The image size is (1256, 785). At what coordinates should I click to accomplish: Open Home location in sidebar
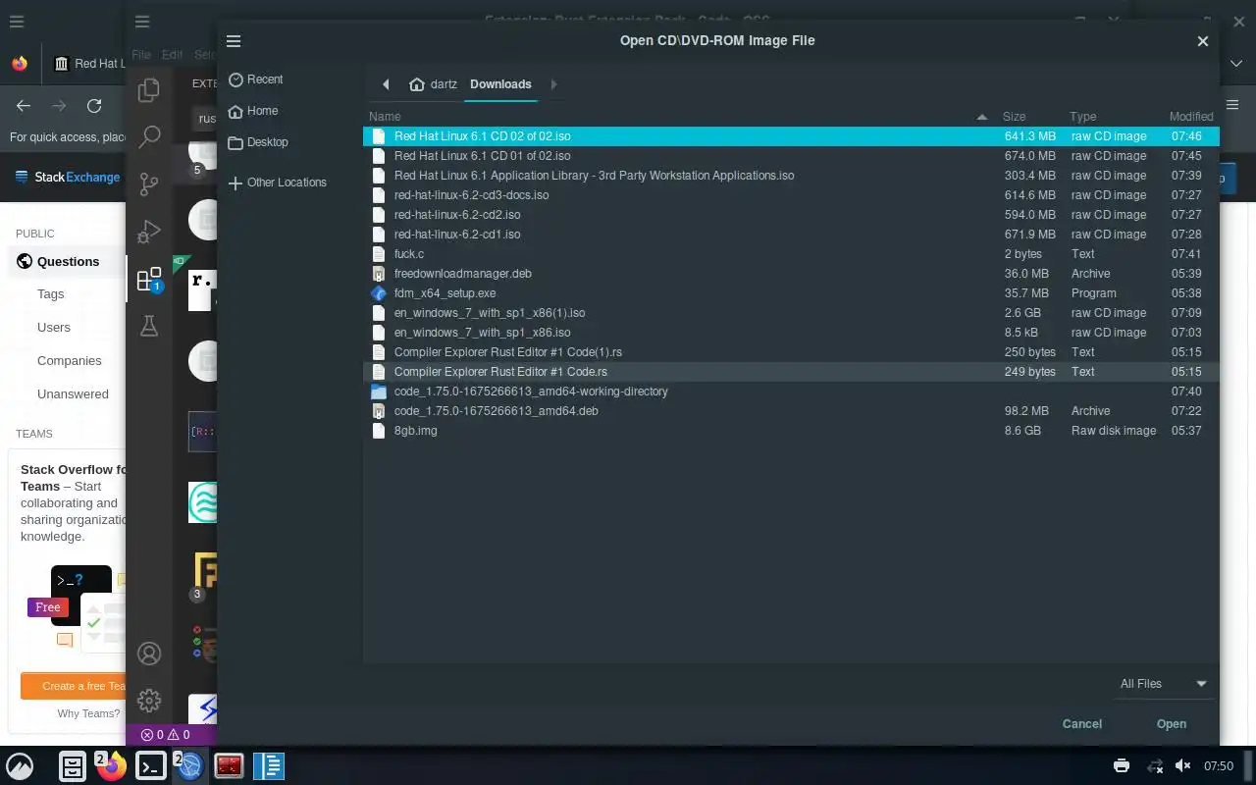coord(253,111)
